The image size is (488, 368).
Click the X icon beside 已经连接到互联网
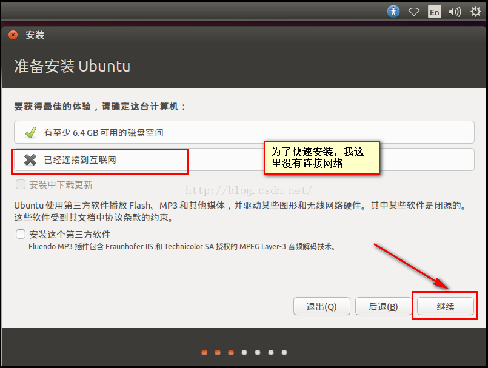tap(30, 159)
